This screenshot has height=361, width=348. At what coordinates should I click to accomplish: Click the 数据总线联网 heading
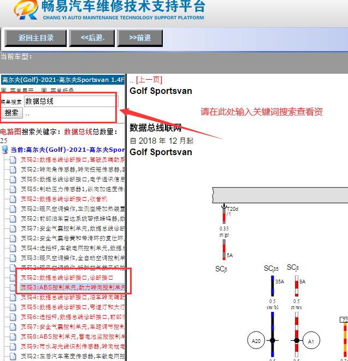tap(156, 128)
